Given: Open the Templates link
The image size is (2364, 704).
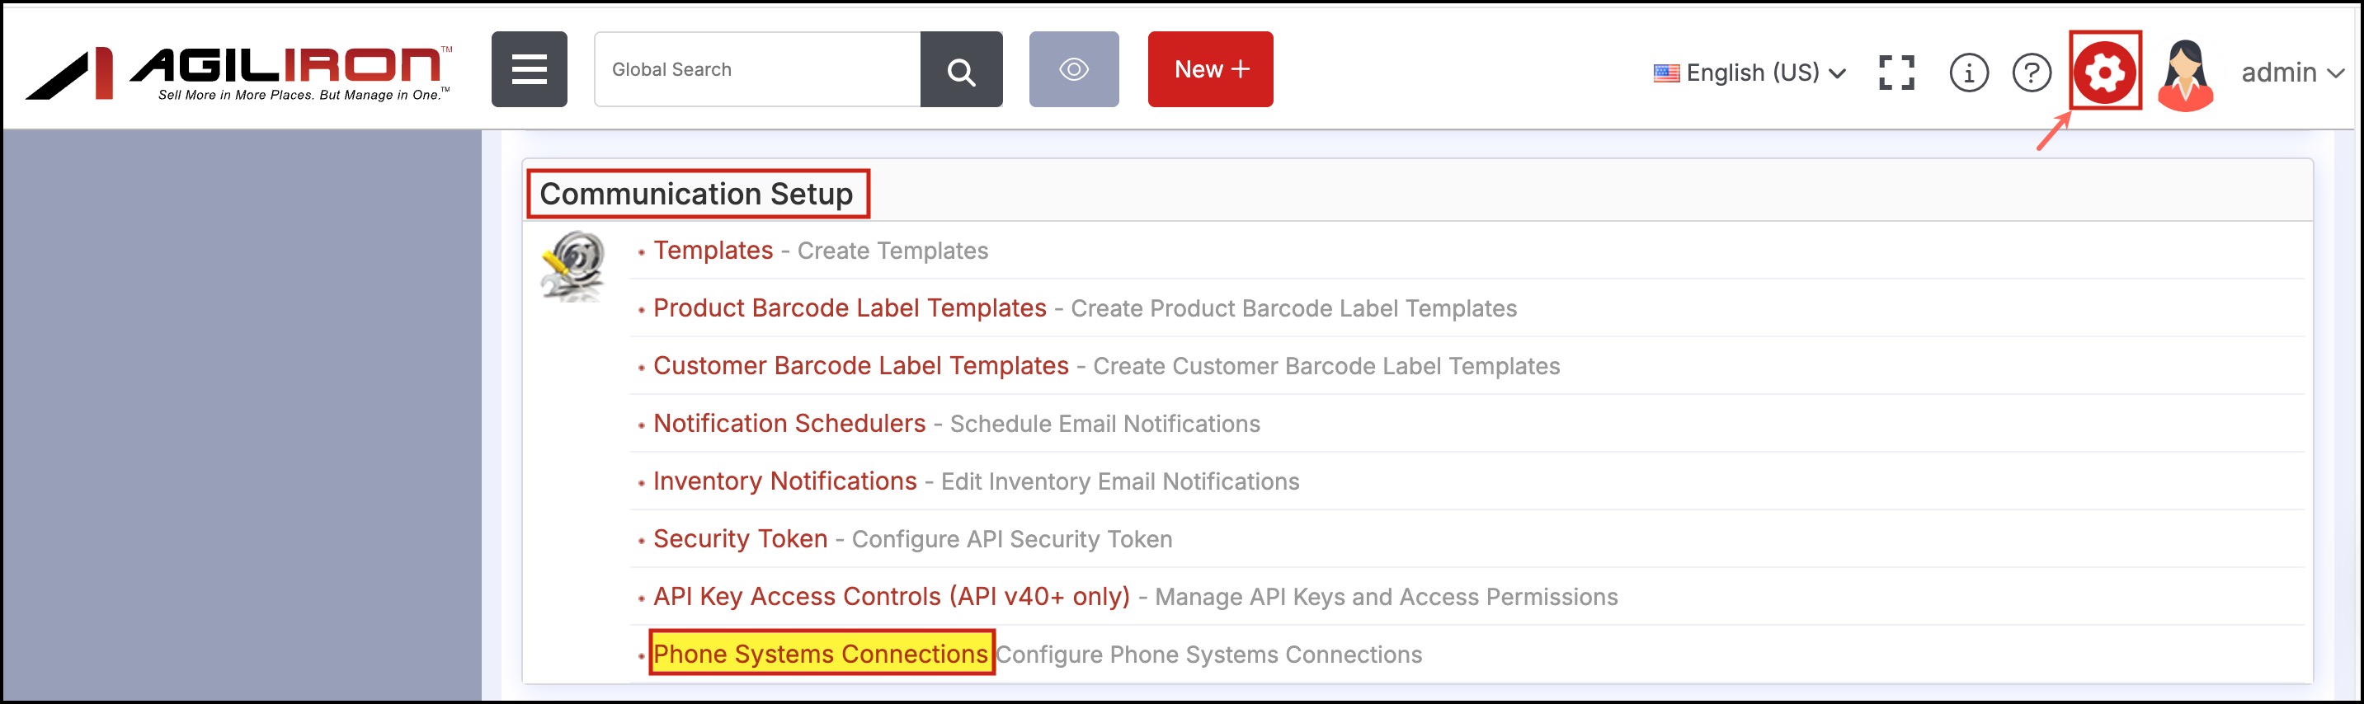Looking at the screenshot, I should point(713,251).
